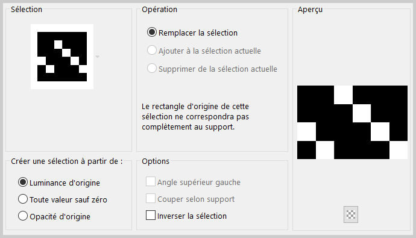Image resolution: width=416 pixels, height=238 pixels.
Task: Click the rectangle d'origine warning message text
Action: 195,117
